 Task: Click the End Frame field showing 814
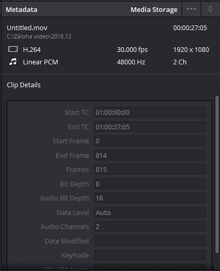(150, 155)
